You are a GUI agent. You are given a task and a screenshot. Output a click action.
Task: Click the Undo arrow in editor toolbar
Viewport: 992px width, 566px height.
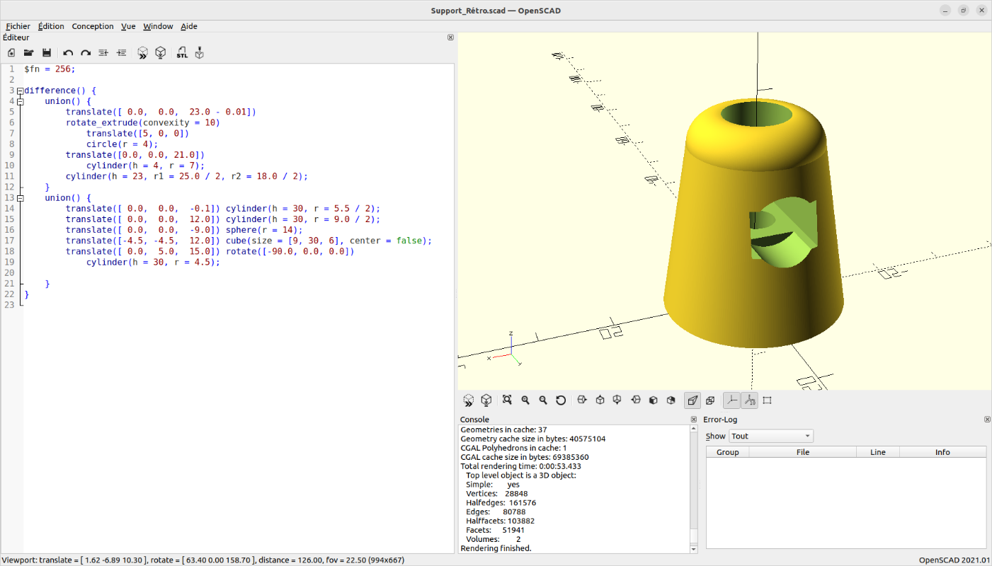[x=68, y=53]
